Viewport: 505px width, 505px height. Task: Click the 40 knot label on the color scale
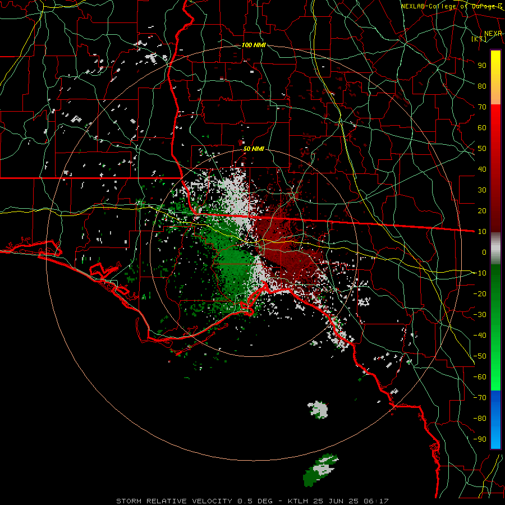482,169
